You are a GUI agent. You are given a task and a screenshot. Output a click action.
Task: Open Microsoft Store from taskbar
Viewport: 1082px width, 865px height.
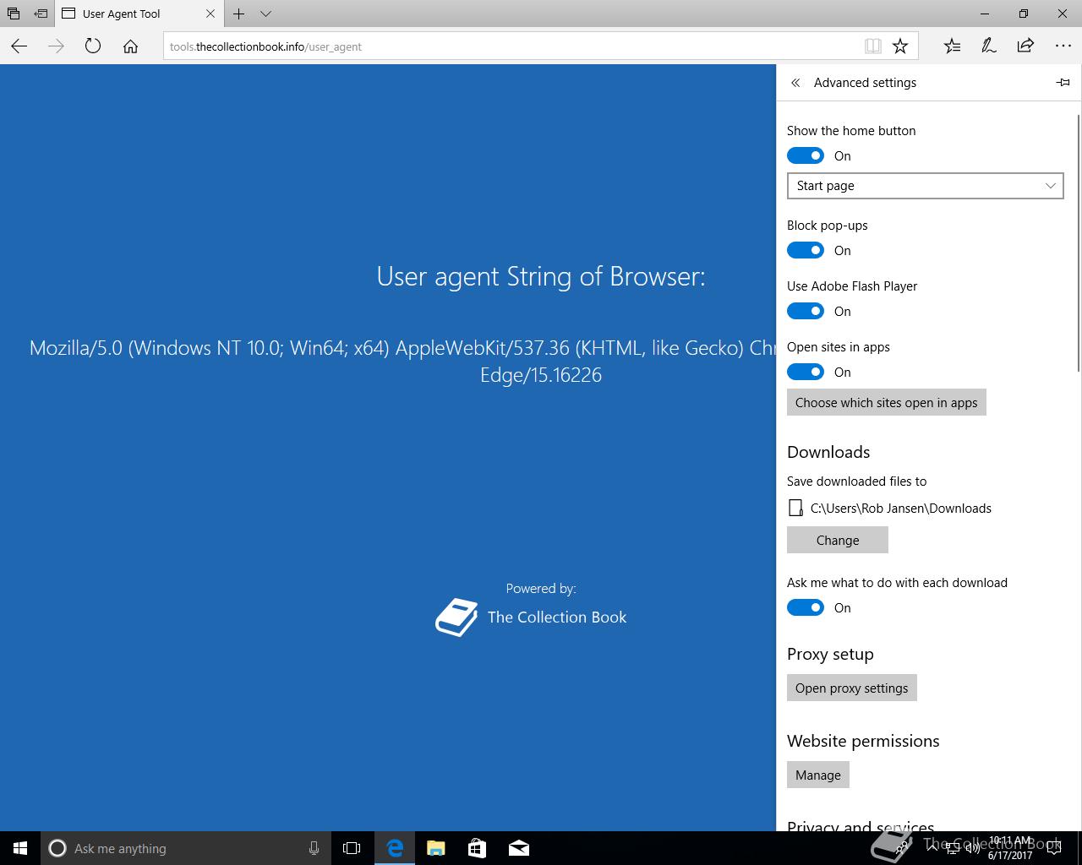pyautogui.click(x=477, y=848)
